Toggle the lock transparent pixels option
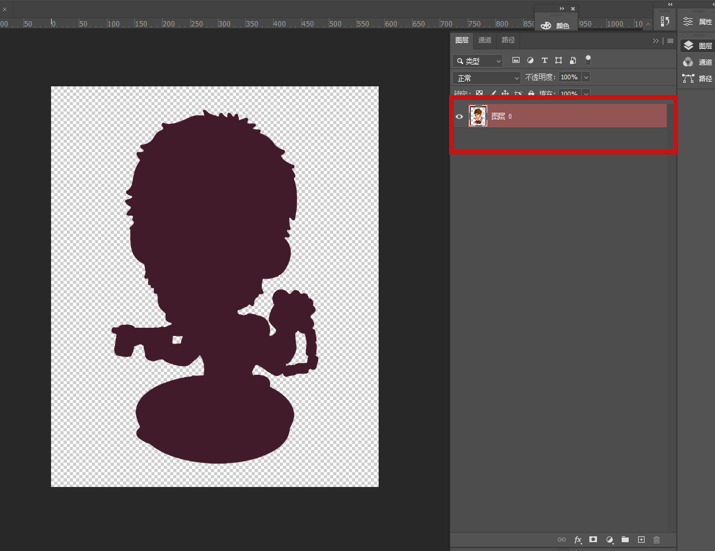715x551 pixels. [479, 93]
